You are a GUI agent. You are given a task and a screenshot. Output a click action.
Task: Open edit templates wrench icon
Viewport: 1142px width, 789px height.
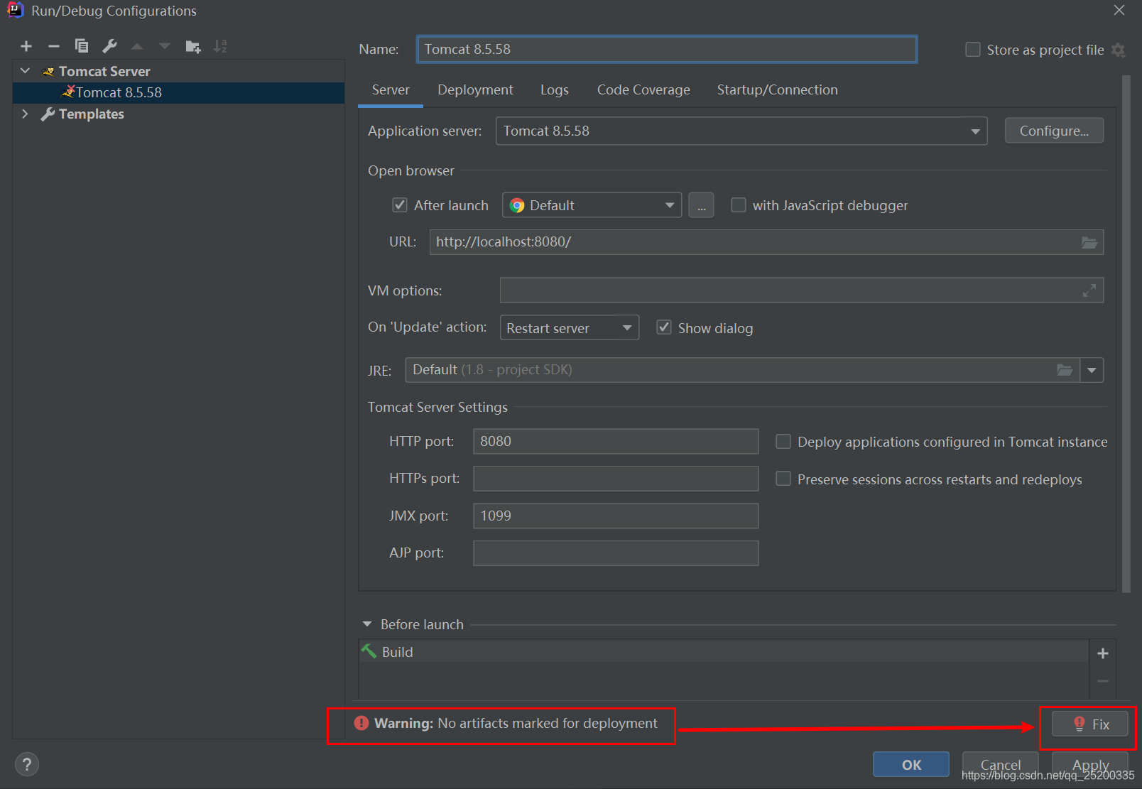point(109,46)
